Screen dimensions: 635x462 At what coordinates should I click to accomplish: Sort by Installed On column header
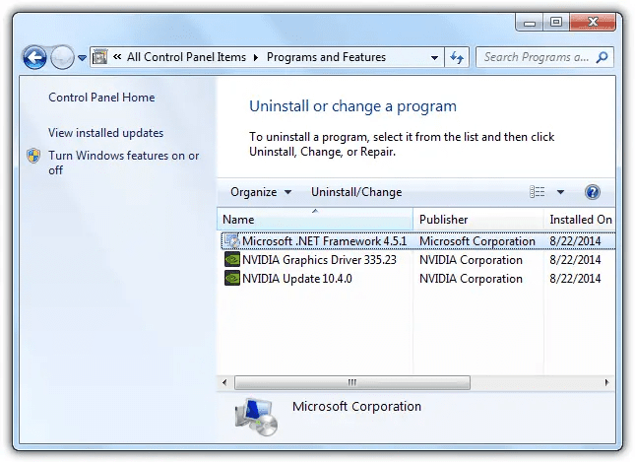(x=580, y=220)
